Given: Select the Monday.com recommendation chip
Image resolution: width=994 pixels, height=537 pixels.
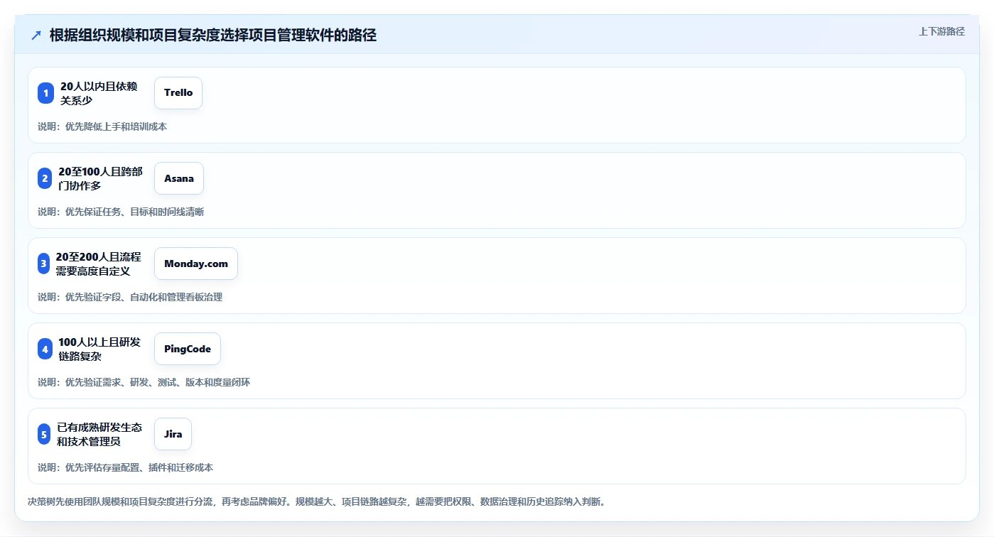Looking at the screenshot, I should (x=196, y=264).
